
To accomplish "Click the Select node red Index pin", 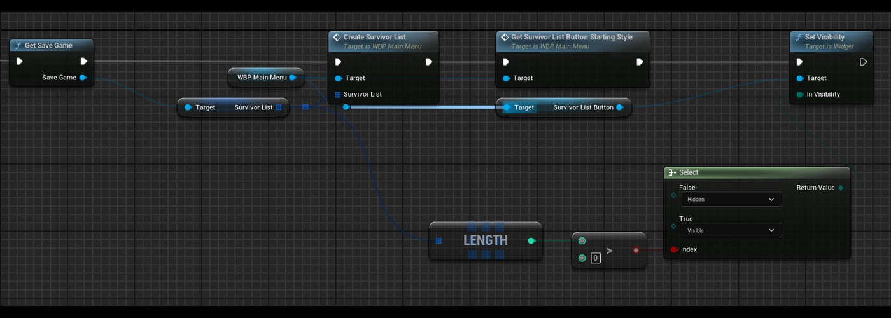I will [x=674, y=249].
